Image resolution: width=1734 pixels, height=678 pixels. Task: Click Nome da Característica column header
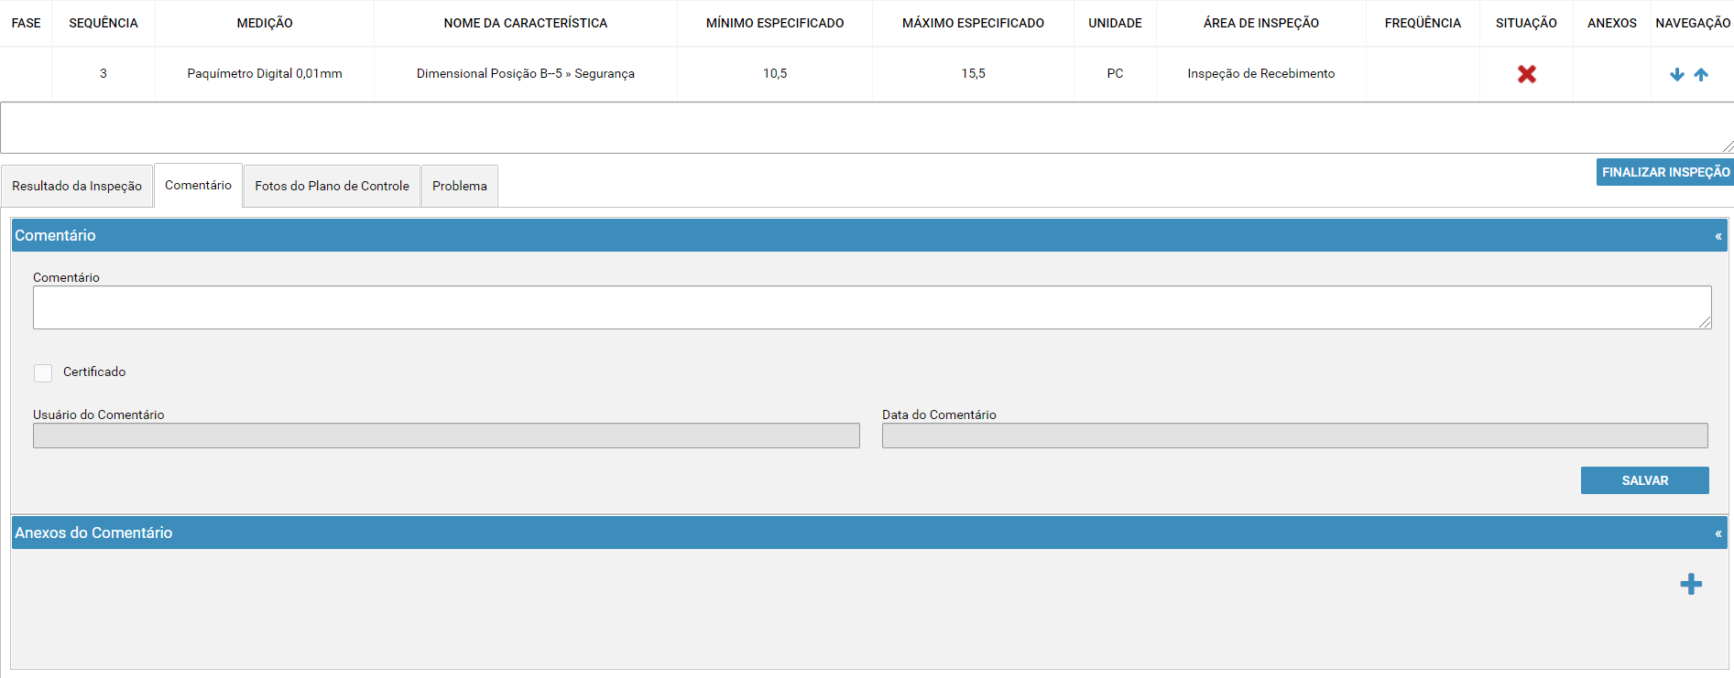pyautogui.click(x=526, y=23)
